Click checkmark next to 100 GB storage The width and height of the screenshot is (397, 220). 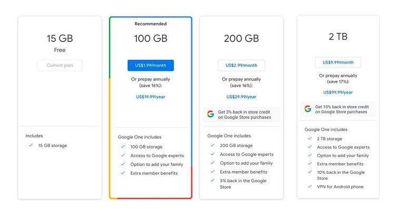coord(123,146)
